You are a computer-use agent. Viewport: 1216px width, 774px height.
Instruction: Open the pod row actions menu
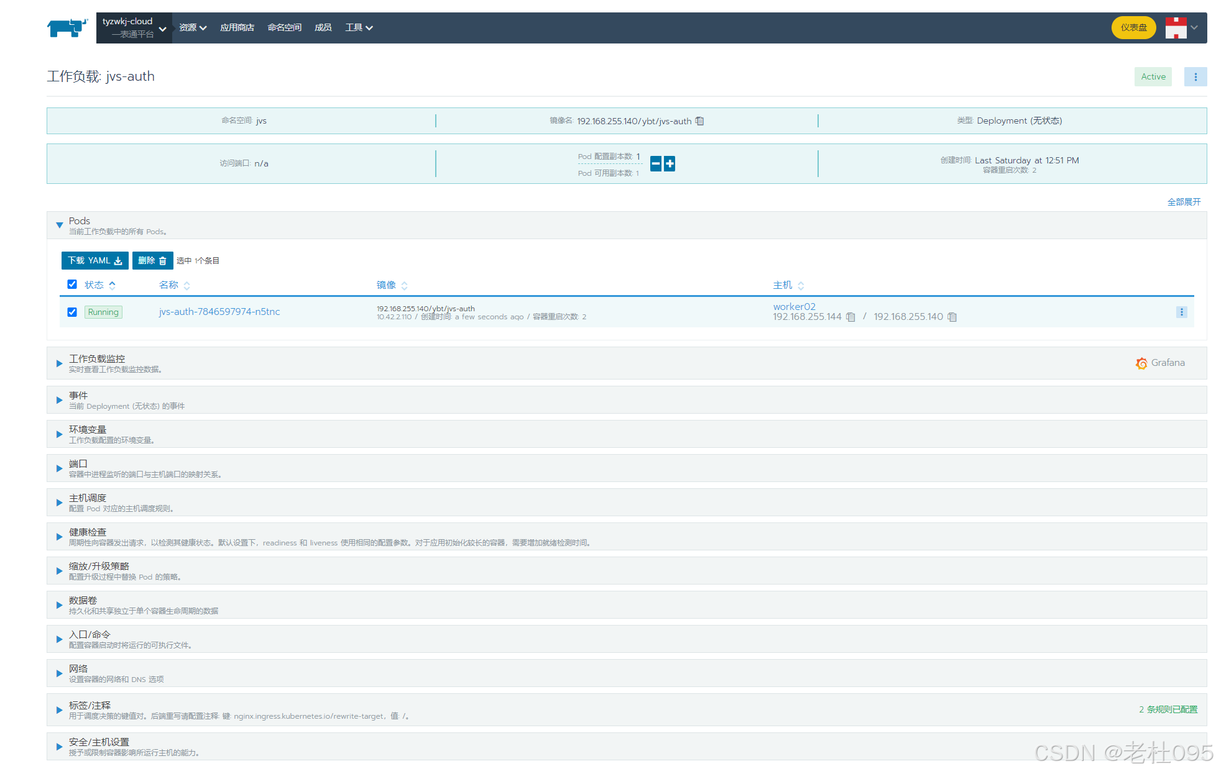click(x=1181, y=312)
